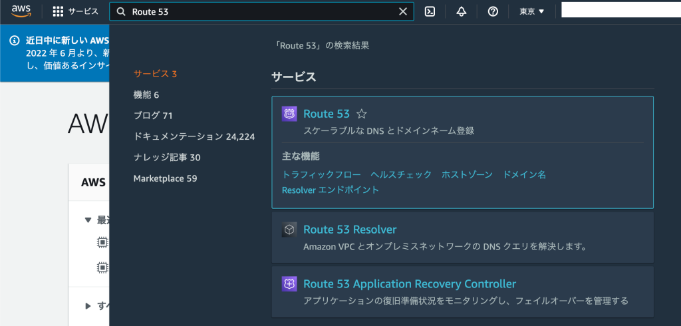Click the AWS logo home icon
Viewport: 681px width, 326px height.
point(21,11)
